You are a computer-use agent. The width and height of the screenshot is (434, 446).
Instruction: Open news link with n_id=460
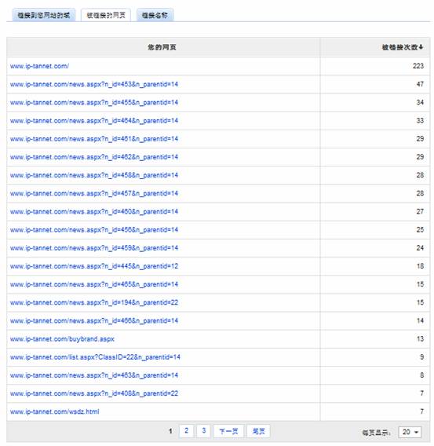click(x=94, y=212)
